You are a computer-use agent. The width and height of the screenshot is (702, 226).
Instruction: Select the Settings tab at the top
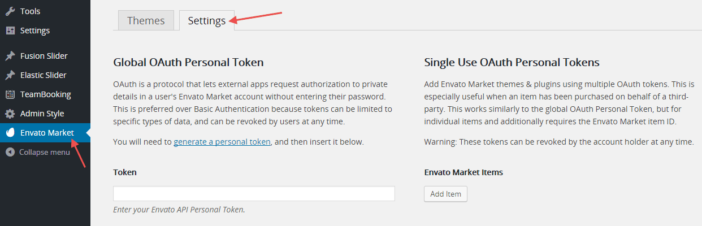[207, 21]
